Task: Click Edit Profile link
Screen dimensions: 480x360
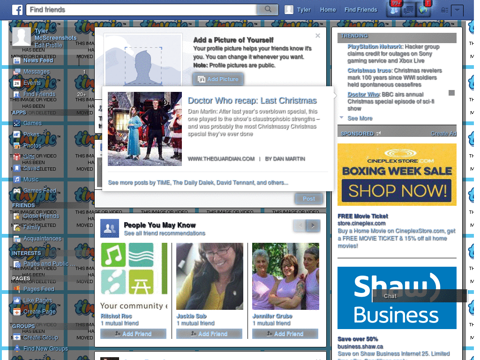Action: point(48,45)
